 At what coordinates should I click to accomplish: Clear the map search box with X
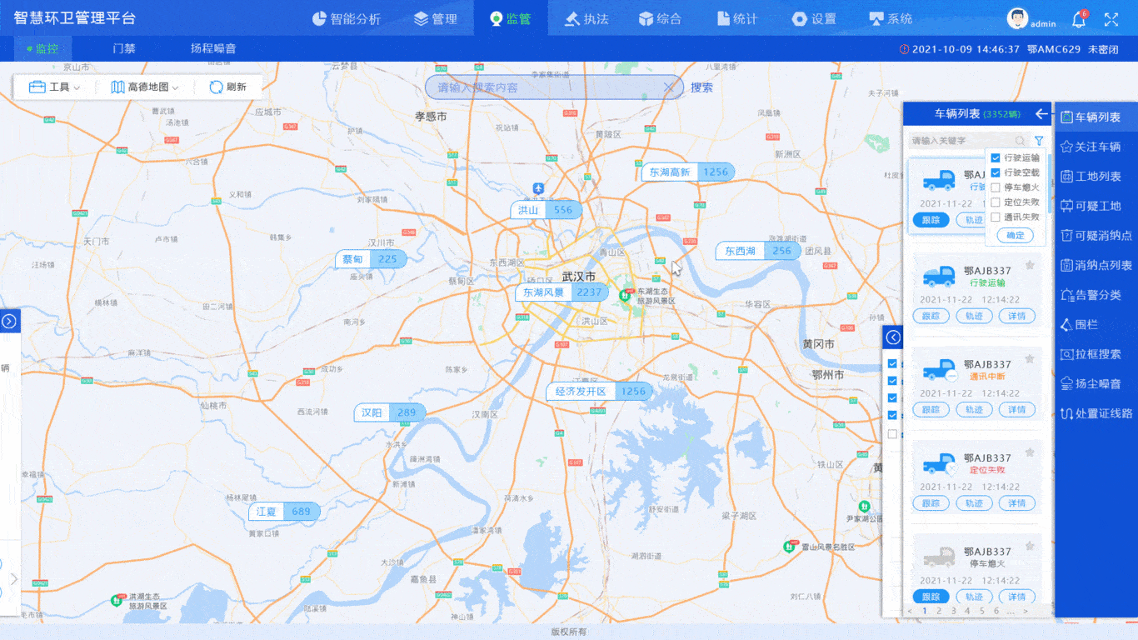point(668,87)
